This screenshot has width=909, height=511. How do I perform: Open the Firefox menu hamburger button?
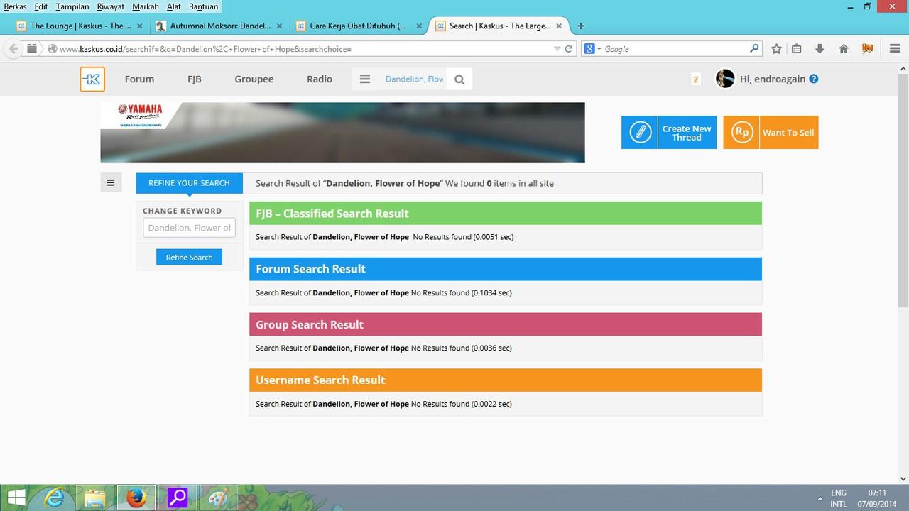point(895,49)
